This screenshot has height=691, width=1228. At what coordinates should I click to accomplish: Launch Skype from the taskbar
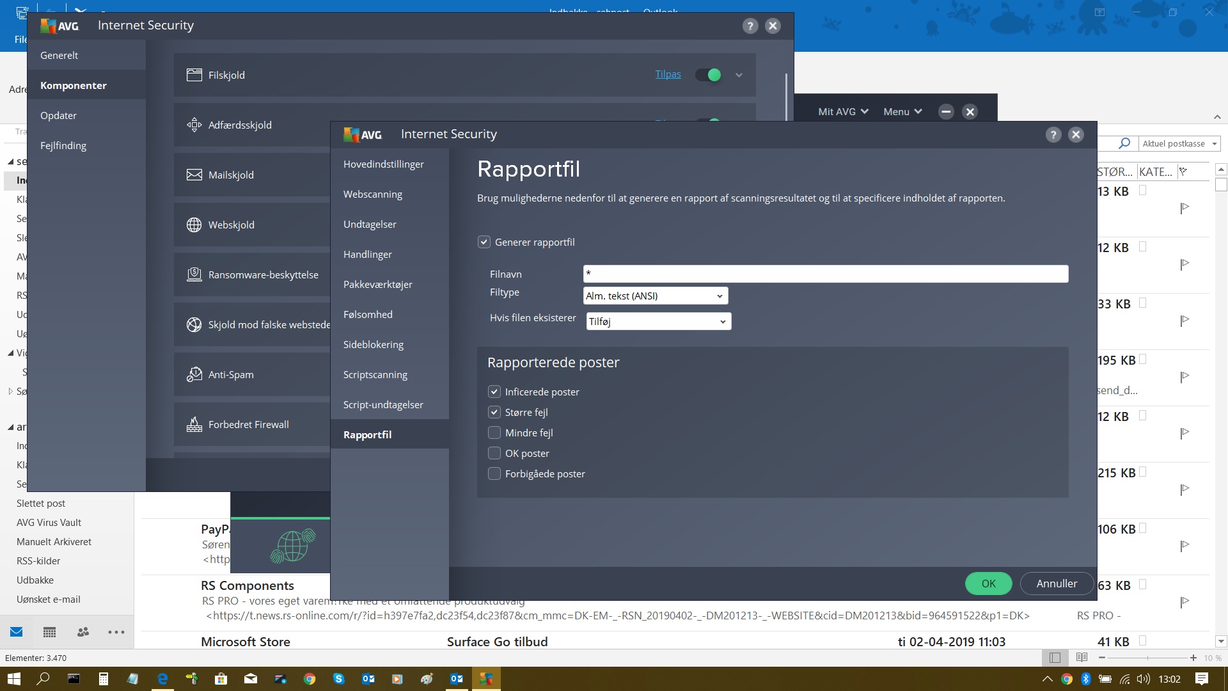tap(339, 679)
